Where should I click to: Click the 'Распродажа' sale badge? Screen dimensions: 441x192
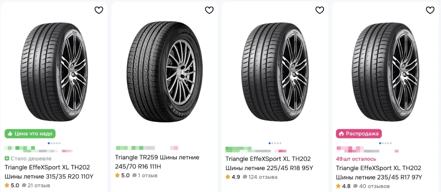[358, 134]
